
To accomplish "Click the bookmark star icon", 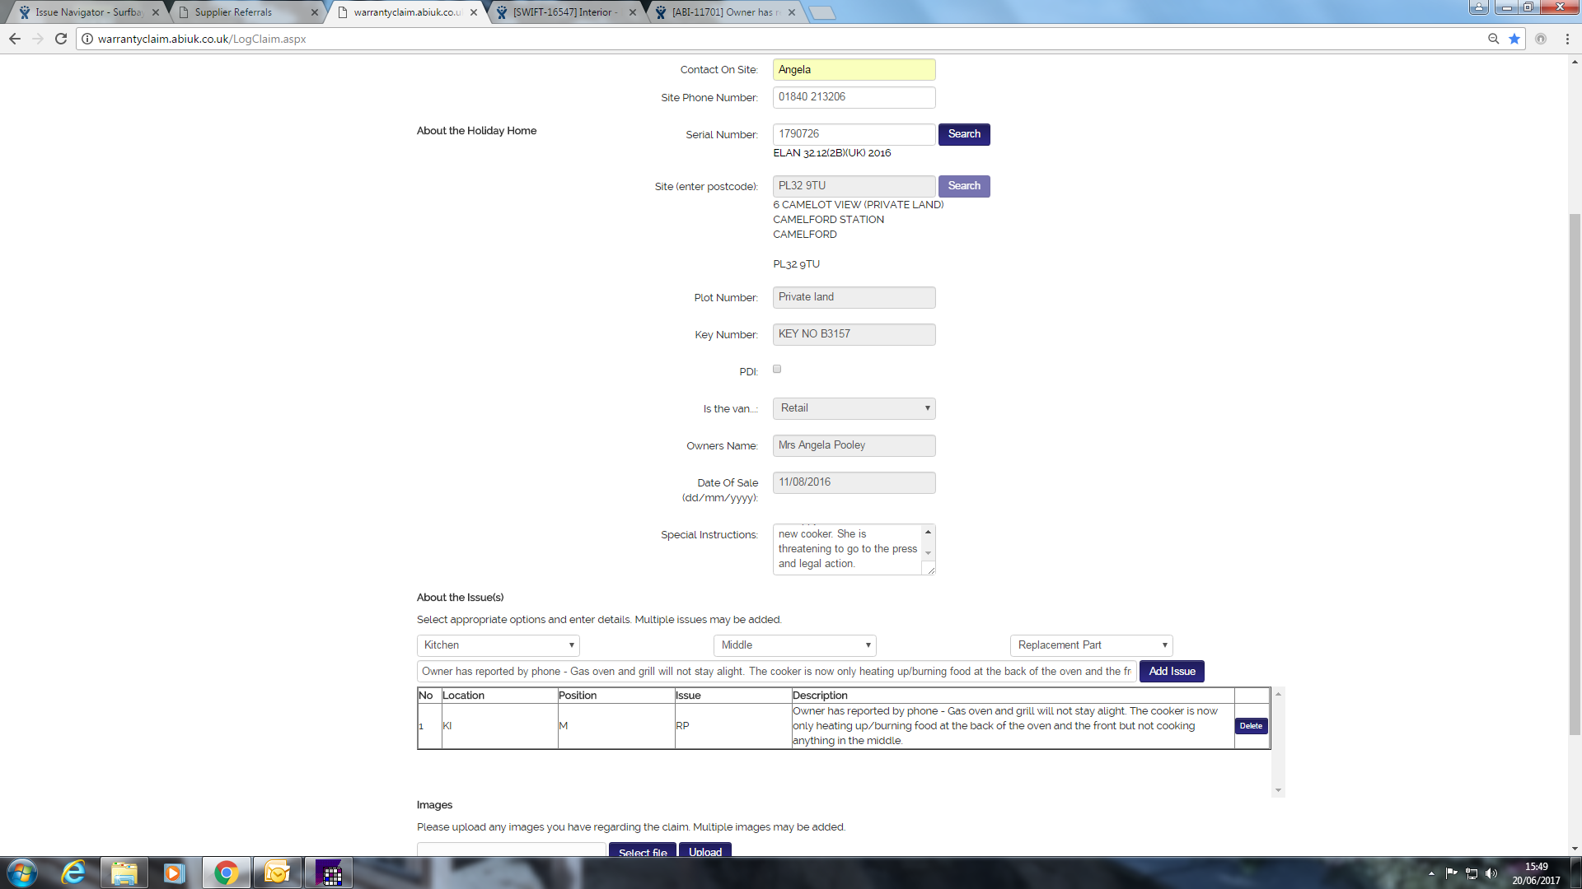I will pyautogui.click(x=1514, y=39).
